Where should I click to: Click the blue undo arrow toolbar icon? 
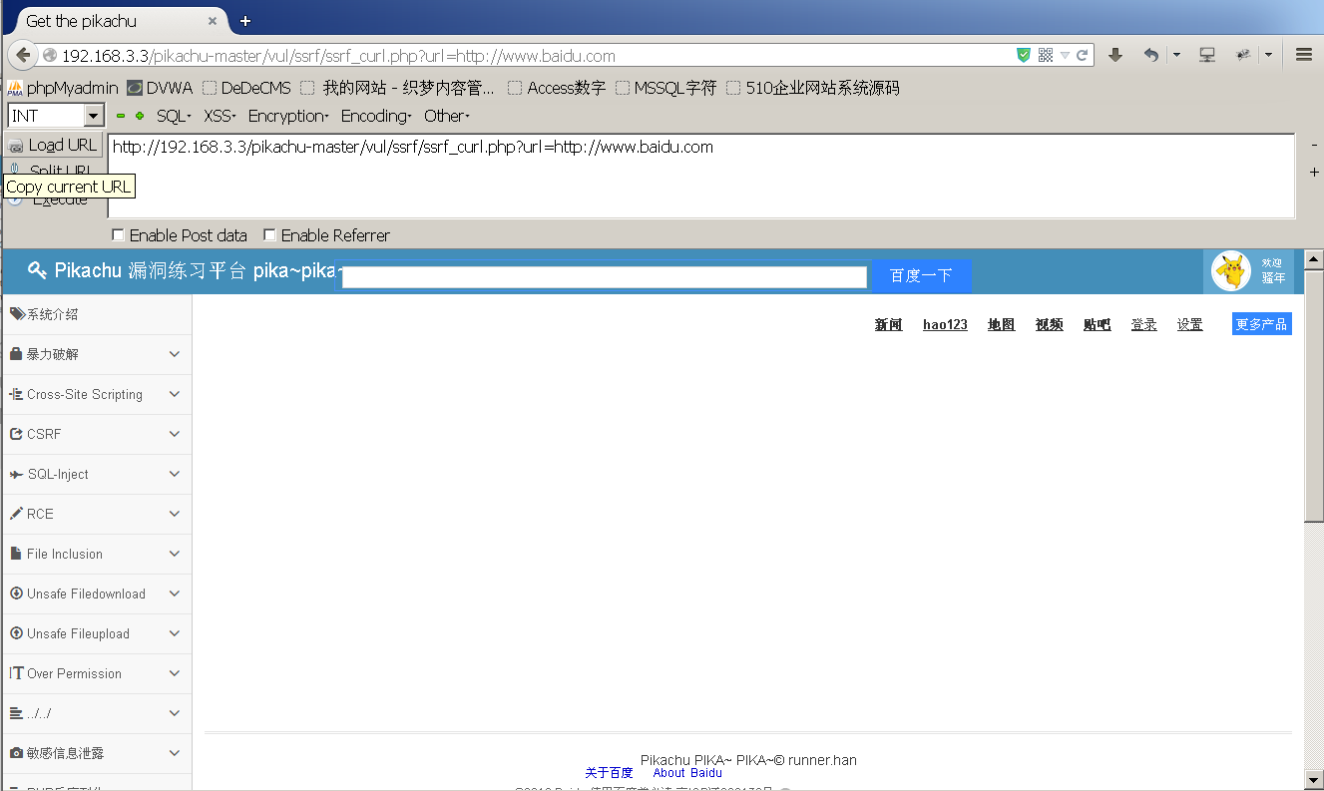point(1151,56)
